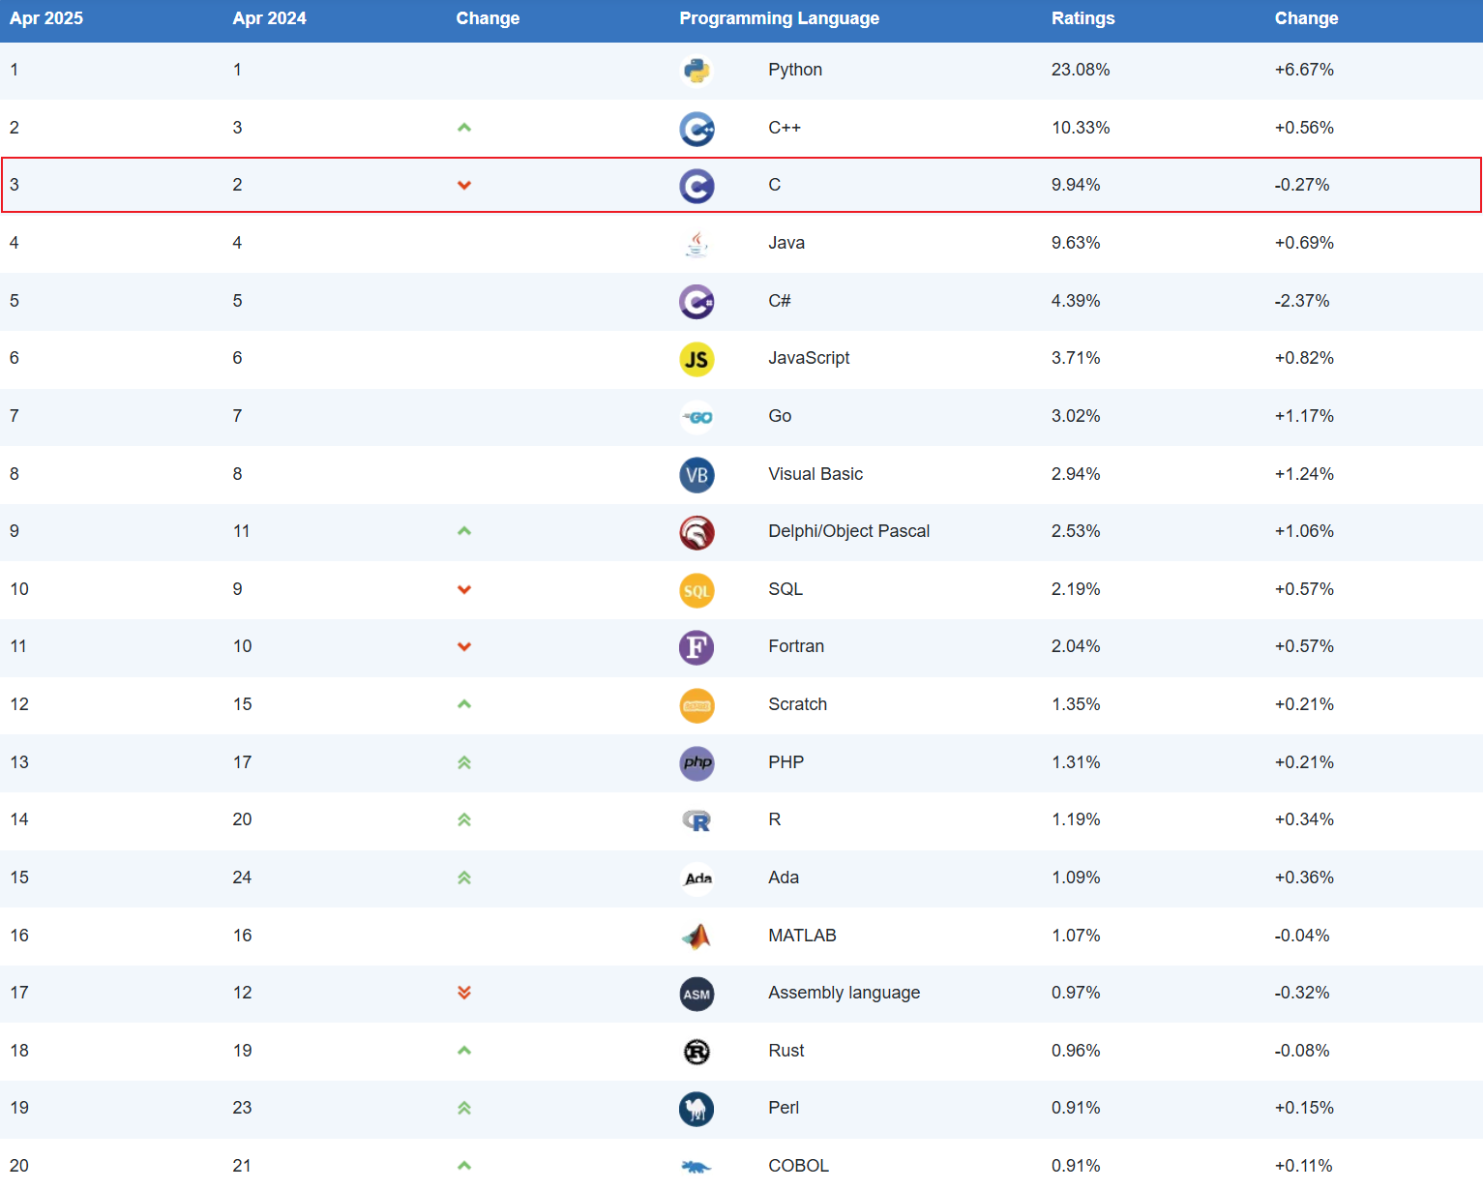Click the -2.37% change for C#
This screenshot has width=1483, height=1190.
[1302, 301]
